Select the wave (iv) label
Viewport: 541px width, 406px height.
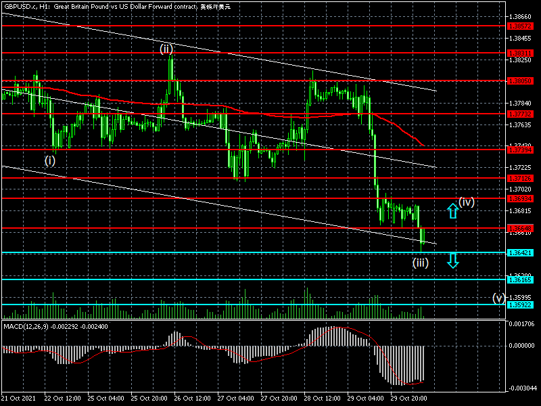click(x=467, y=202)
